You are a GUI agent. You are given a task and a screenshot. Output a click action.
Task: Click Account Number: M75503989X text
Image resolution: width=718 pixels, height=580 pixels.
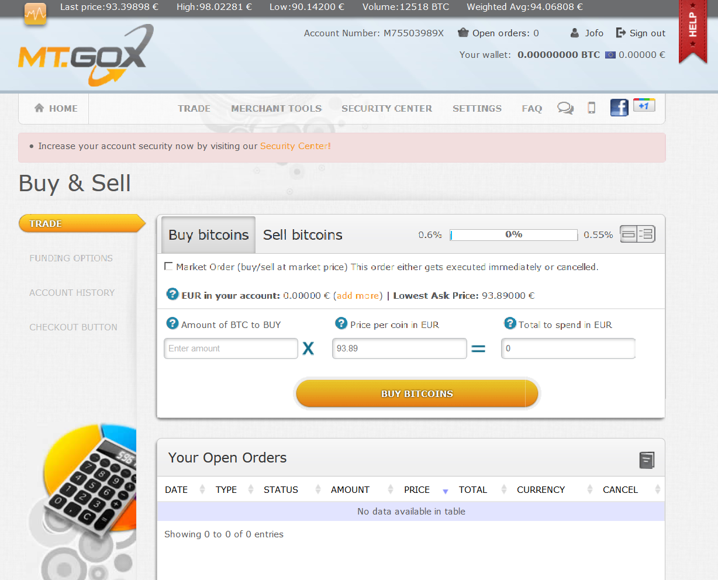[374, 33]
